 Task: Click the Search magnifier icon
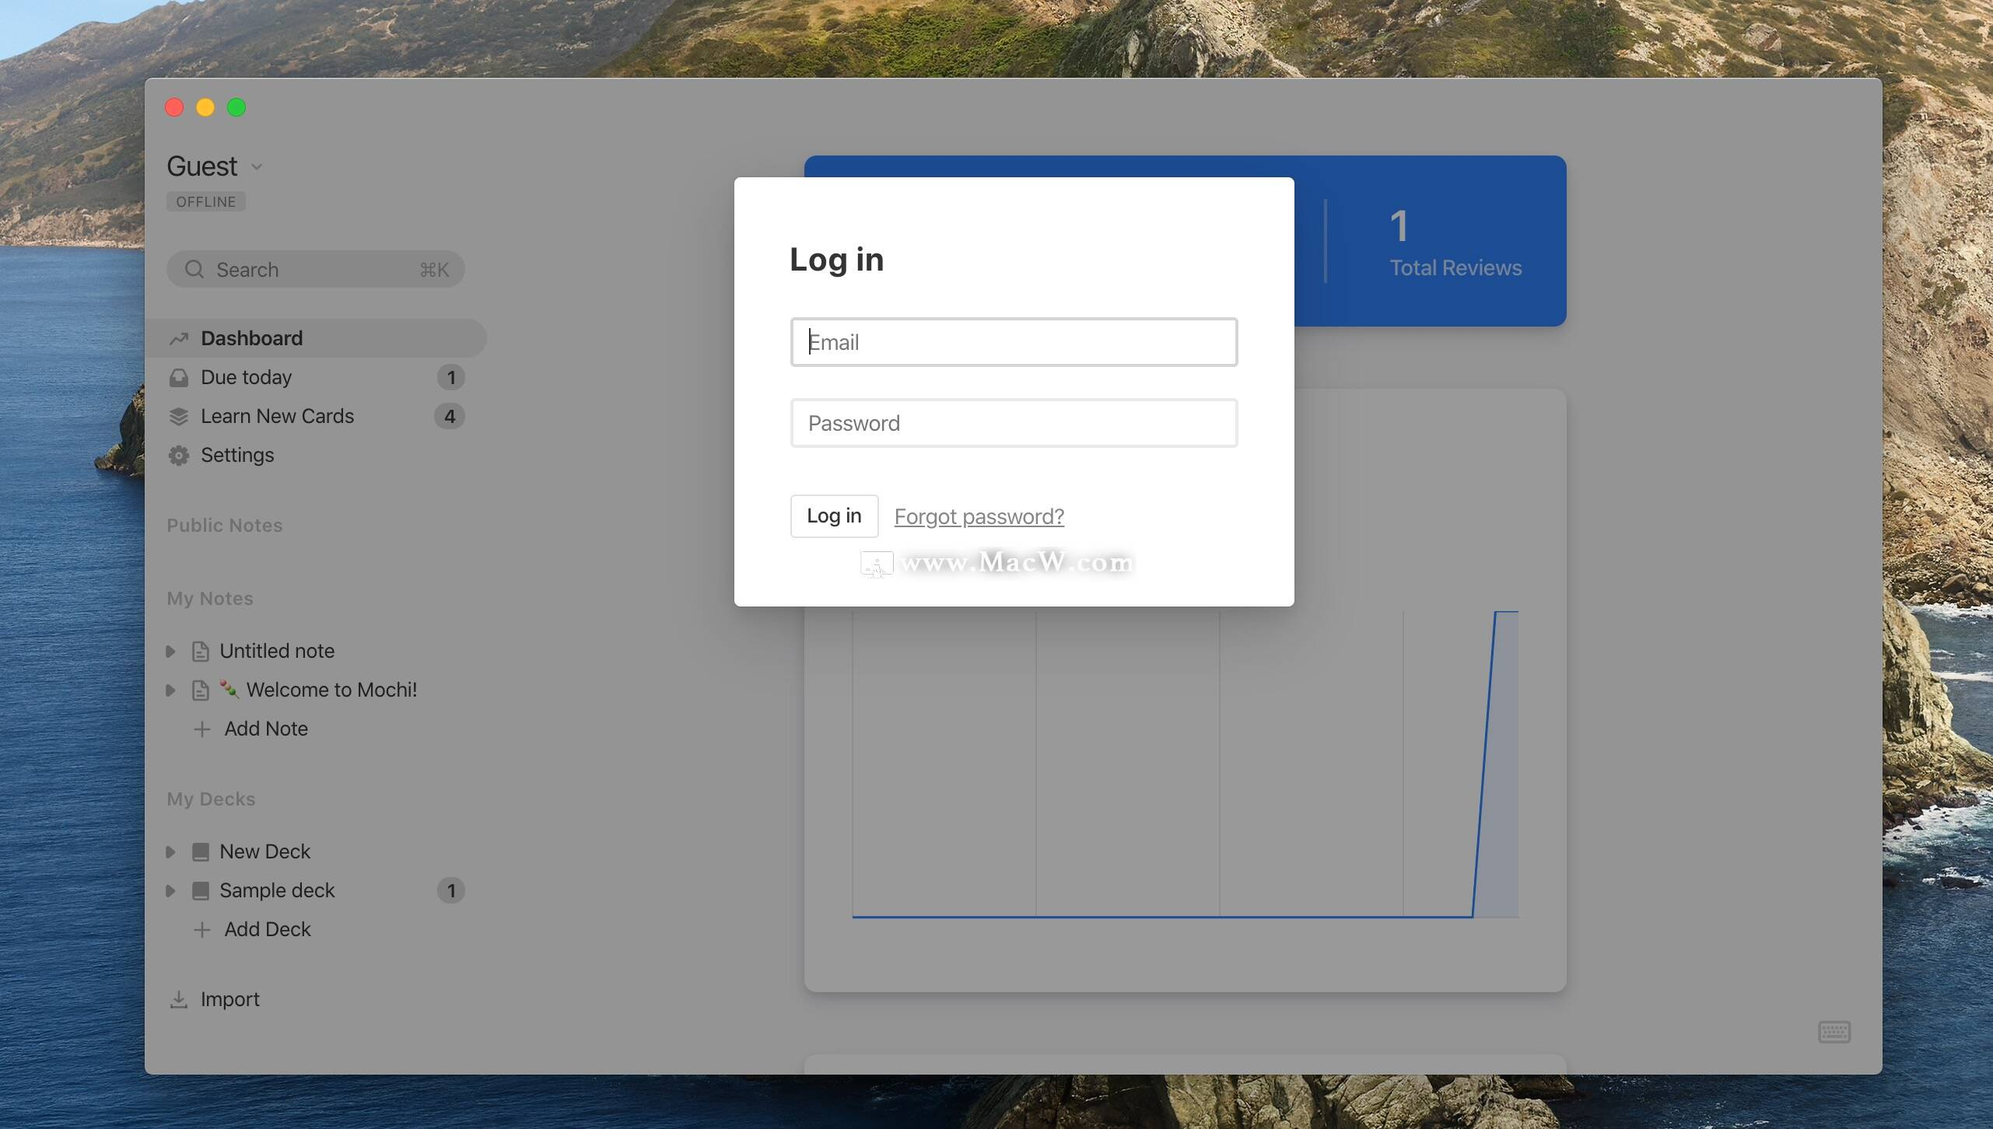(x=194, y=270)
